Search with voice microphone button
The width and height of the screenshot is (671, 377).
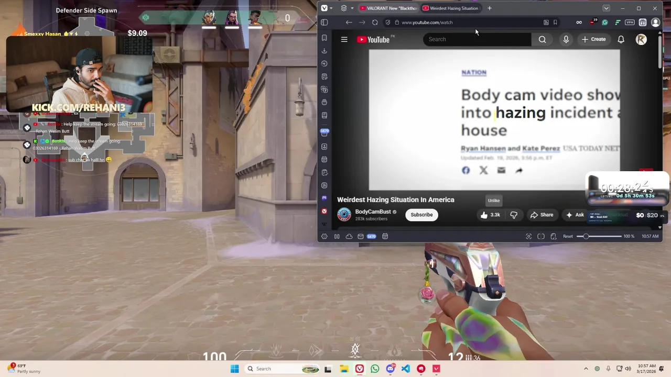[x=566, y=39]
